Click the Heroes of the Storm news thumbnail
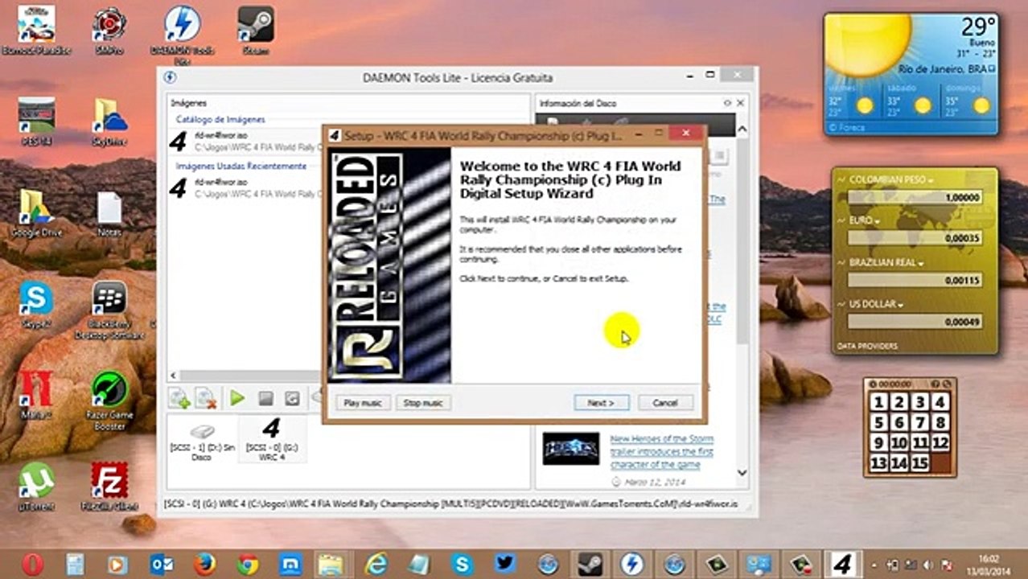The image size is (1028, 579). tap(570, 448)
